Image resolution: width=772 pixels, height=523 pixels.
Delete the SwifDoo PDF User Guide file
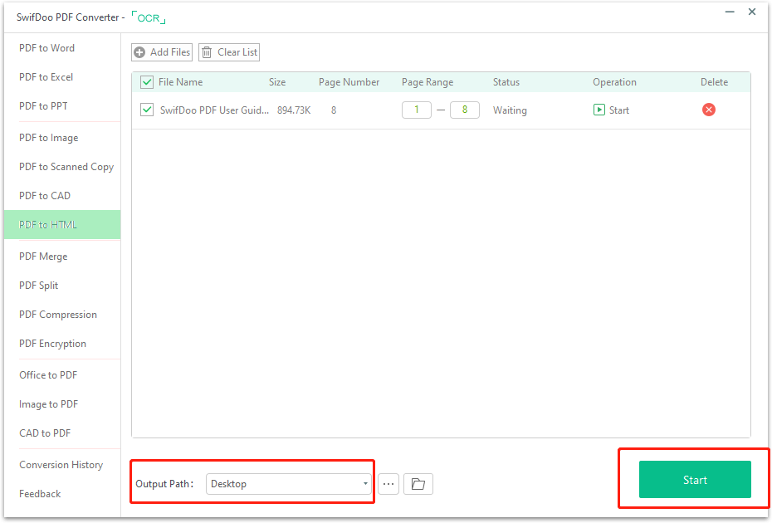708,109
